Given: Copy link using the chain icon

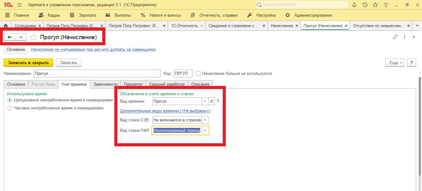Looking at the screenshot, I should [395, 37].
